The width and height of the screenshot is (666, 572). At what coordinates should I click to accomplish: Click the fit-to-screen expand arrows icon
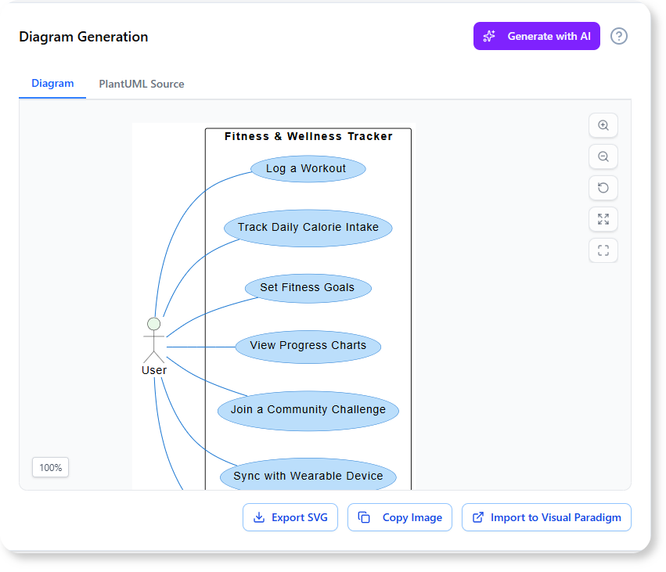click(x=603, y=219)
